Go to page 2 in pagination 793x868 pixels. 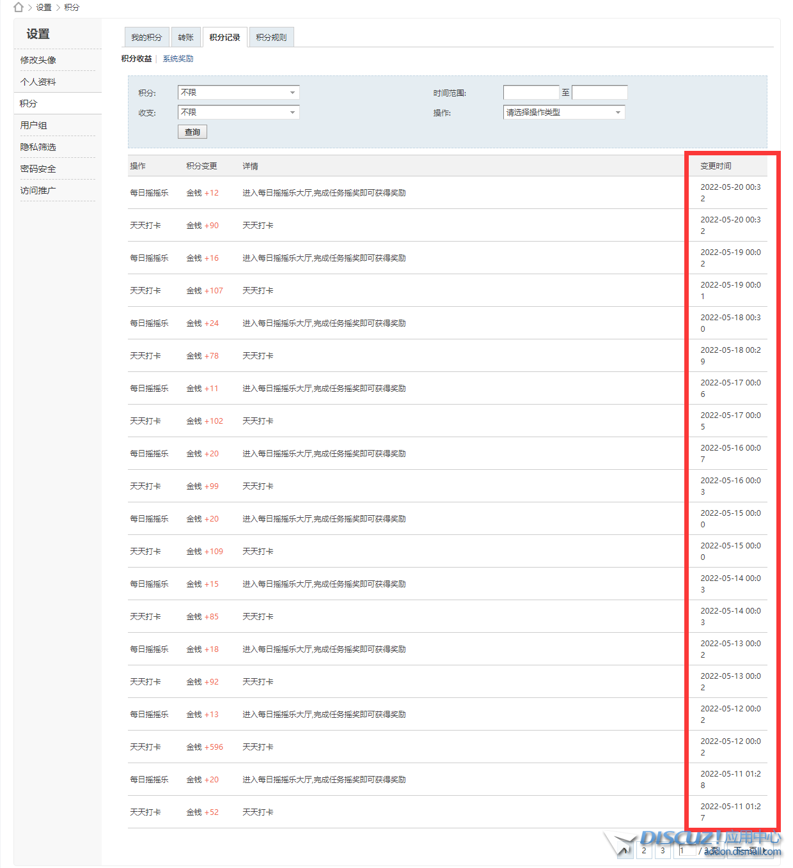[x=644, y=851]
